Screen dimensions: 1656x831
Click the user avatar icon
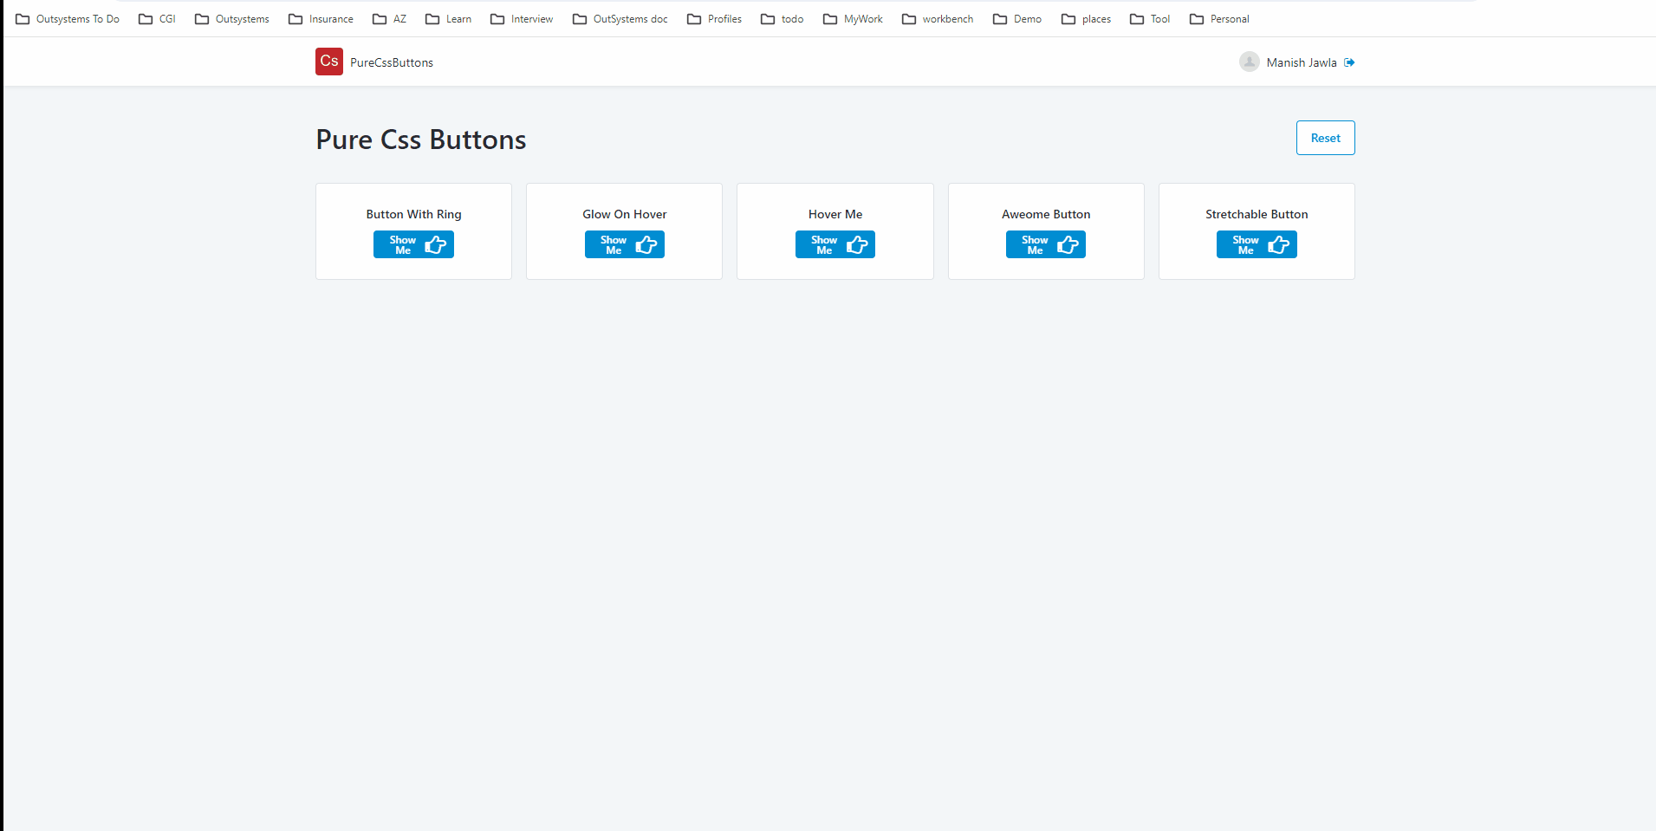[x=1249, y=62]
